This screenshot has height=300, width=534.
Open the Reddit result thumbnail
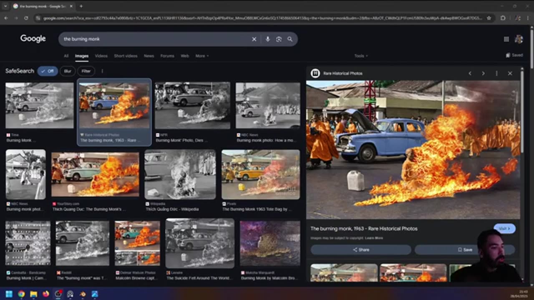tap(83, 243)
